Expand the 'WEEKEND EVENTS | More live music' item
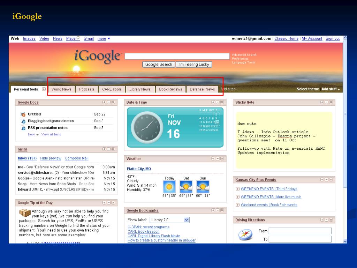 point(238,197)
